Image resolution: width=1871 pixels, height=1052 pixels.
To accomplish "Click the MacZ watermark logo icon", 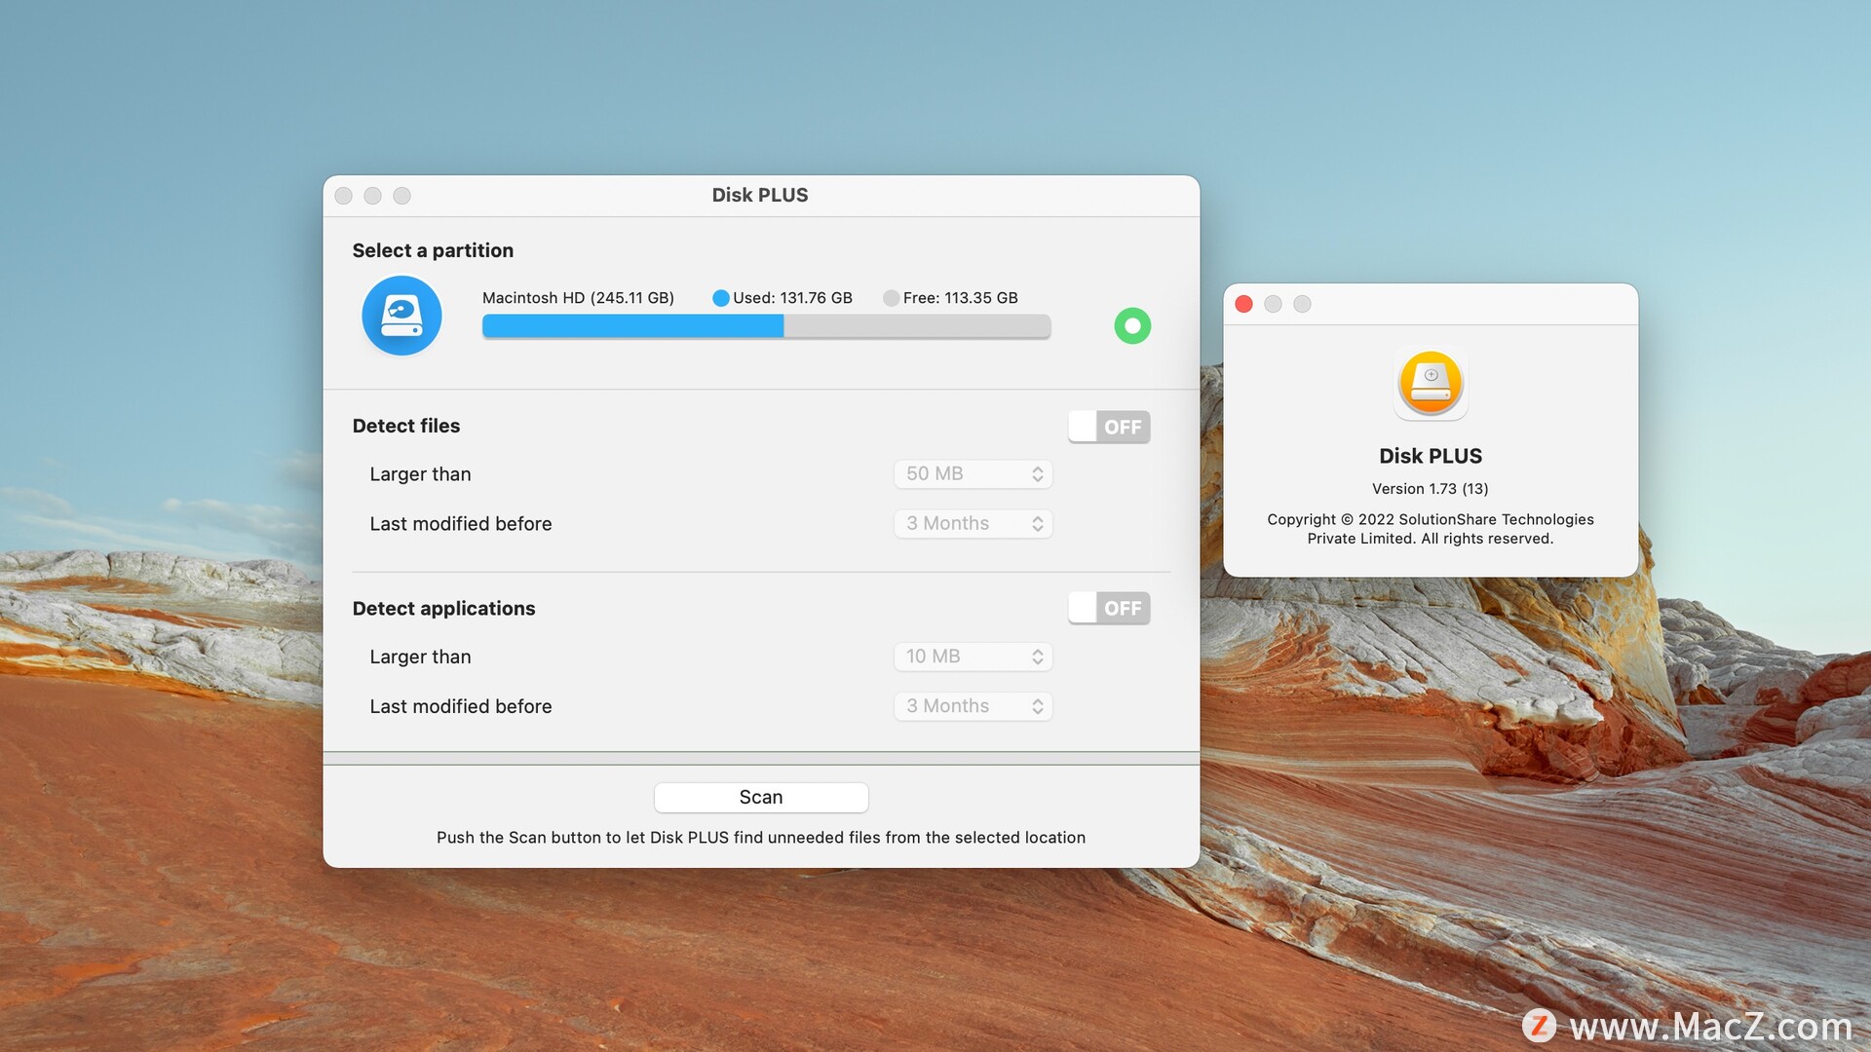I will click(x=1539, y=1026).
